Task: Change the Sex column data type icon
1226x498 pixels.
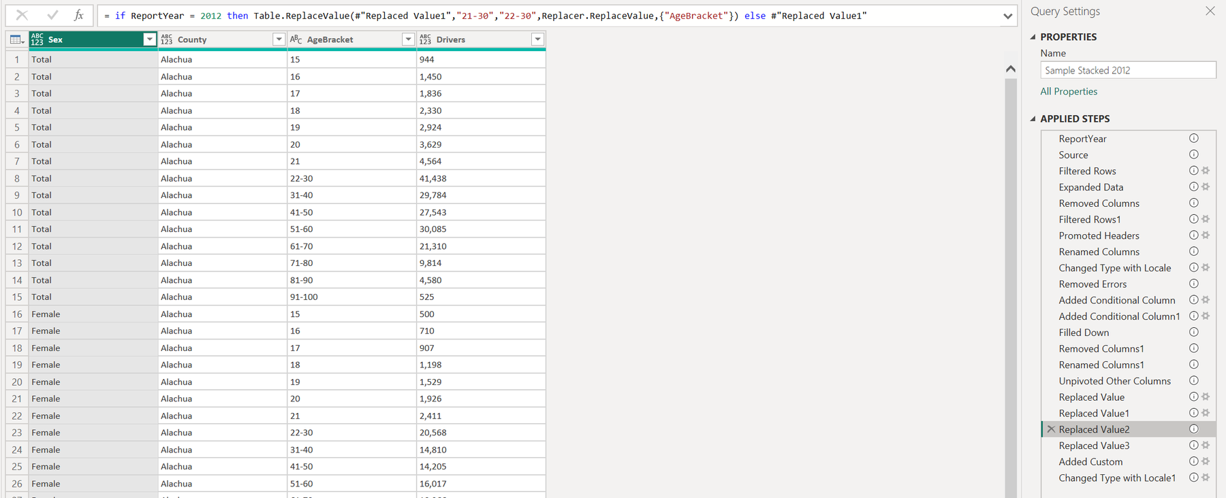Action: 37,40
